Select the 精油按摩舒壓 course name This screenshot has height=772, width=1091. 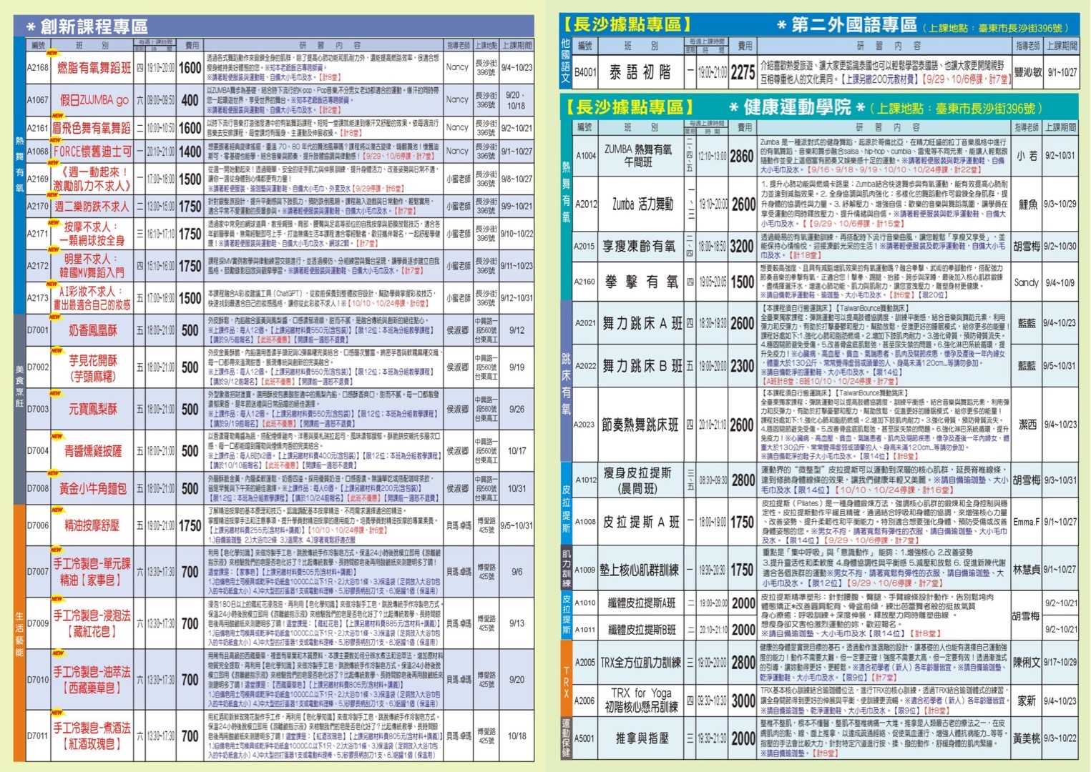[x=92, y=525]
